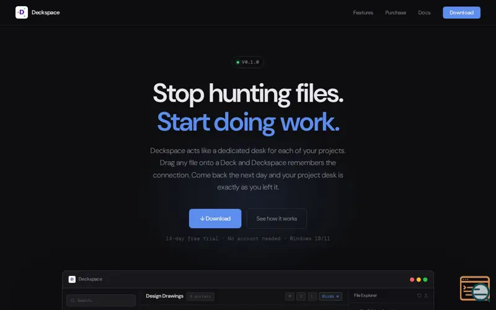Click the "Stop hunting files." headline
The width and height of the screenshot is (496, 310).
(248, 94)
